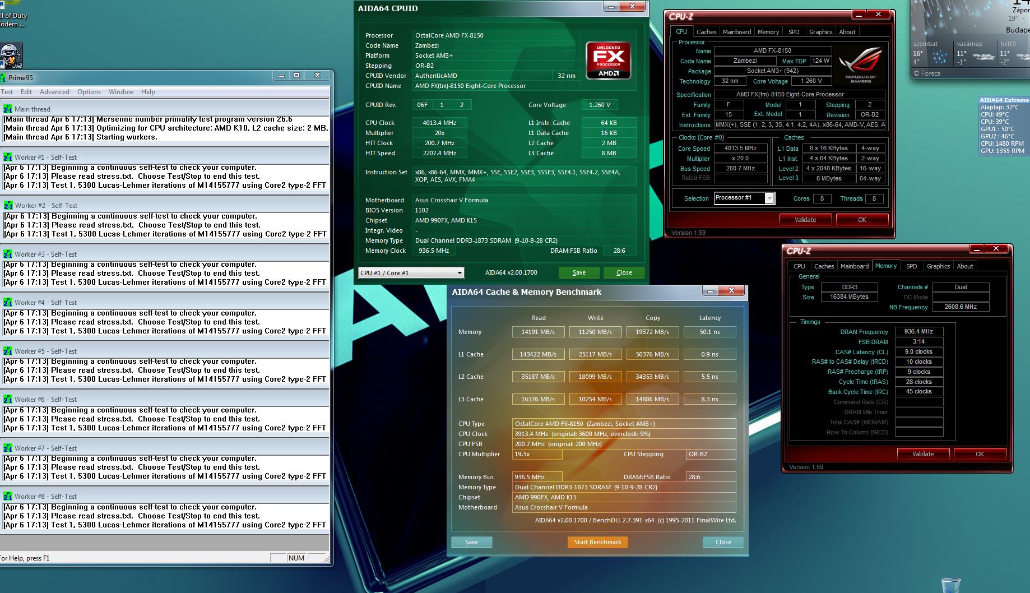Click the Size field showing 16384 MBytes
This screenshot has width=1030, height=593.
pos(849,297)
